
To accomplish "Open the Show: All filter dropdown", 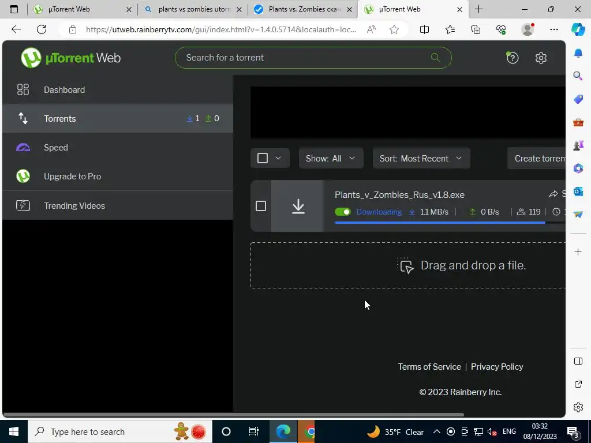I will 331,158.
